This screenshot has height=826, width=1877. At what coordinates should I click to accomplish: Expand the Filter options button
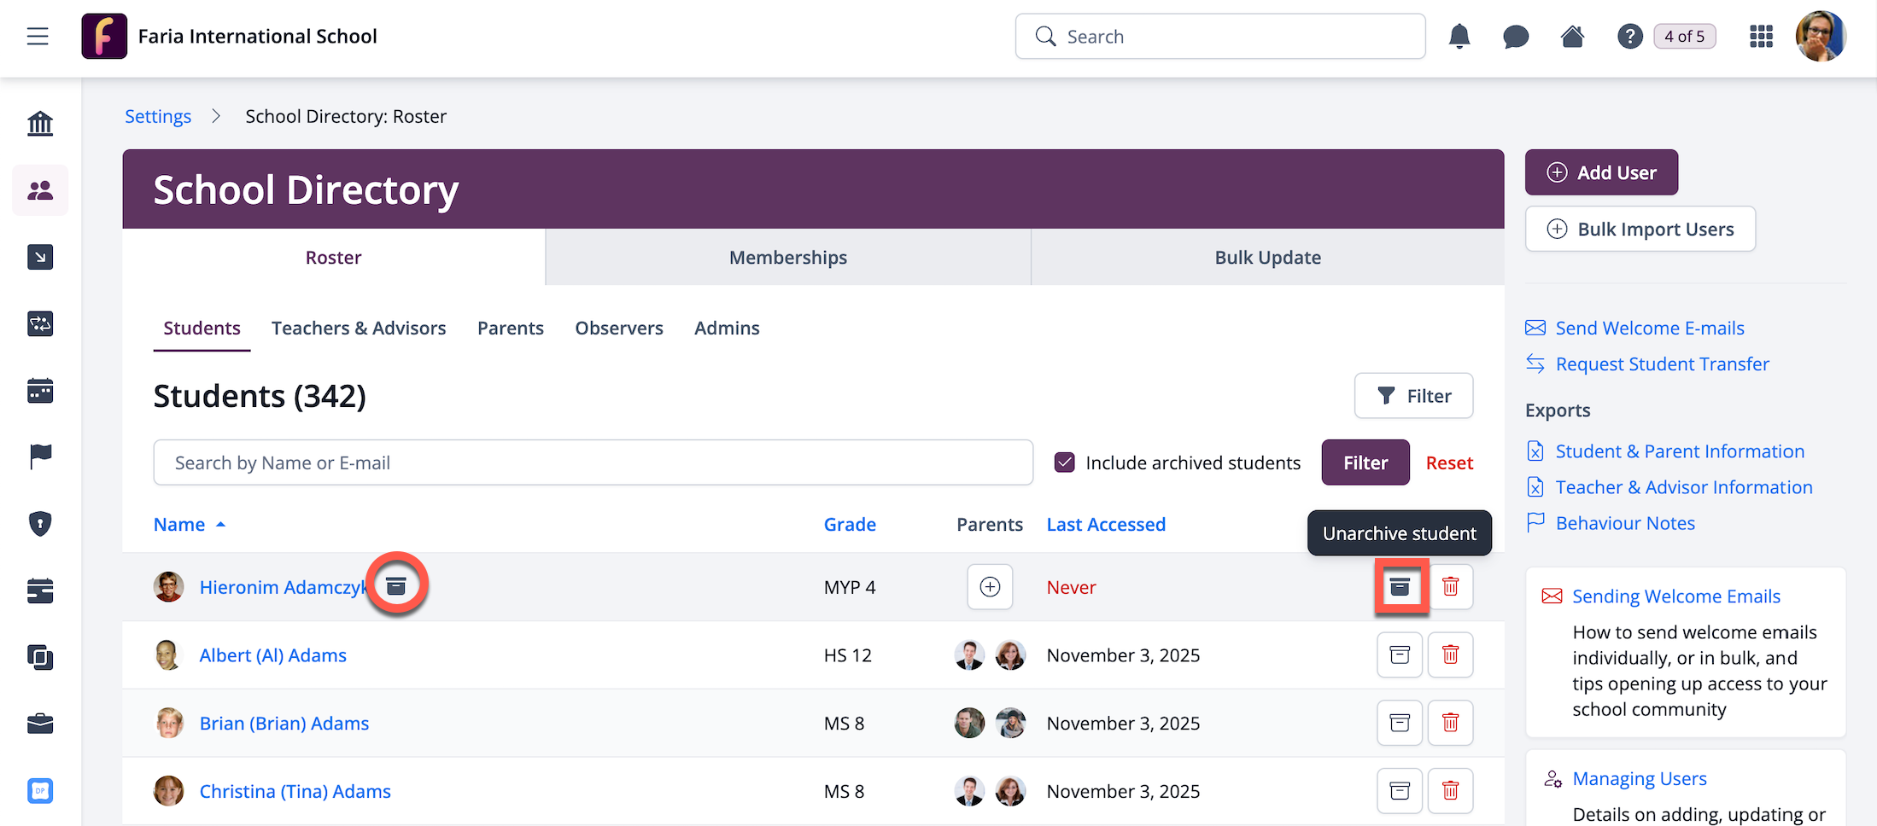[x=1413, y=396]
